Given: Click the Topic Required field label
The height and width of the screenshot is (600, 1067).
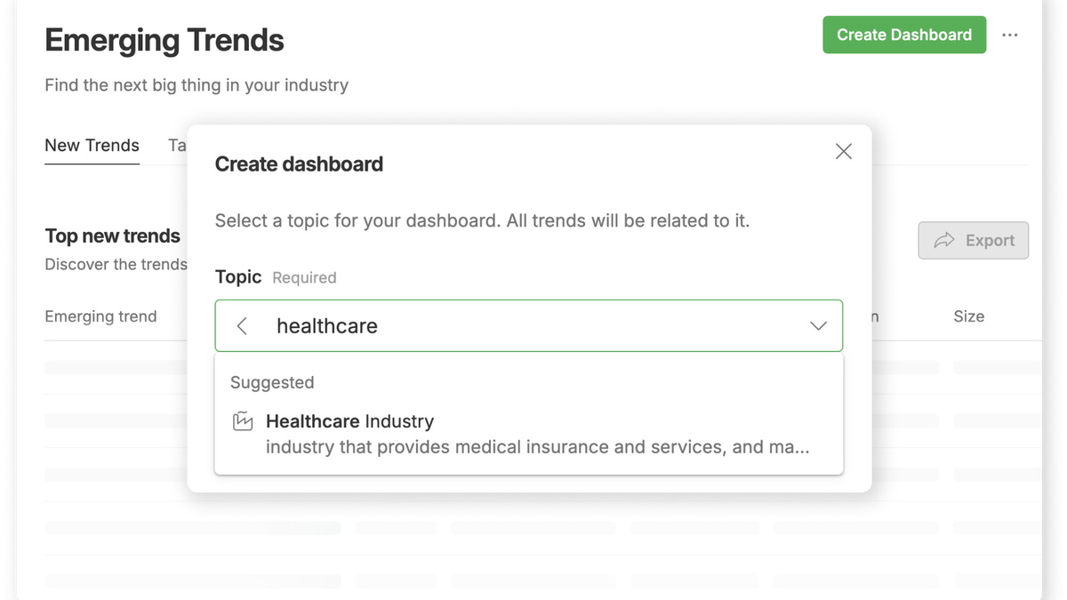Looking at the screenshot, I should (x=276, y=277).
